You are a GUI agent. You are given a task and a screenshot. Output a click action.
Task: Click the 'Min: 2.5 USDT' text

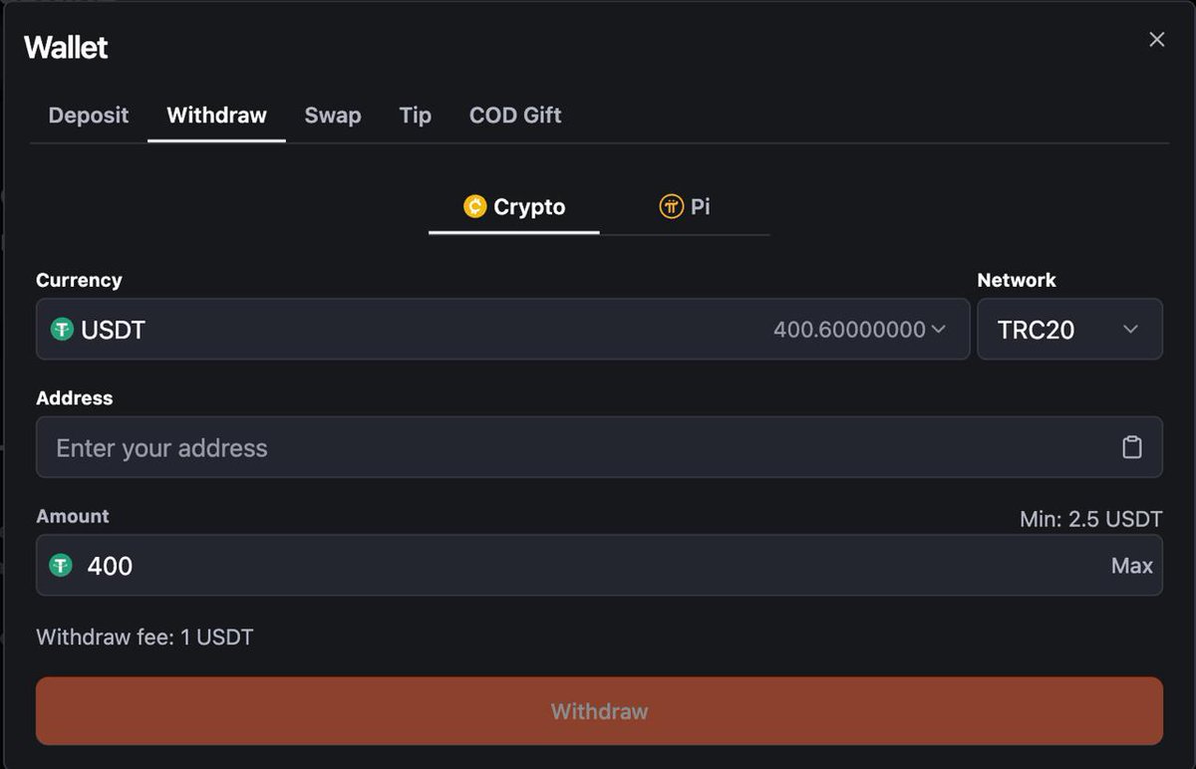[1090, 519]
